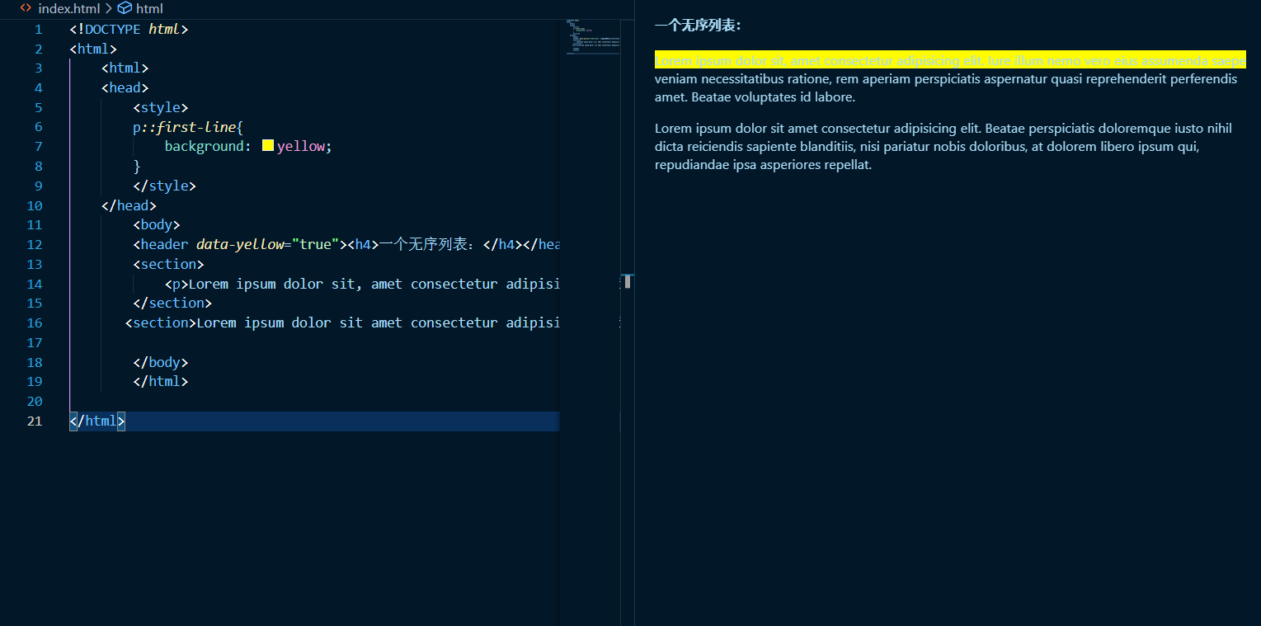
Task: Click the <style> opening tag
Action: pos(161,108)
